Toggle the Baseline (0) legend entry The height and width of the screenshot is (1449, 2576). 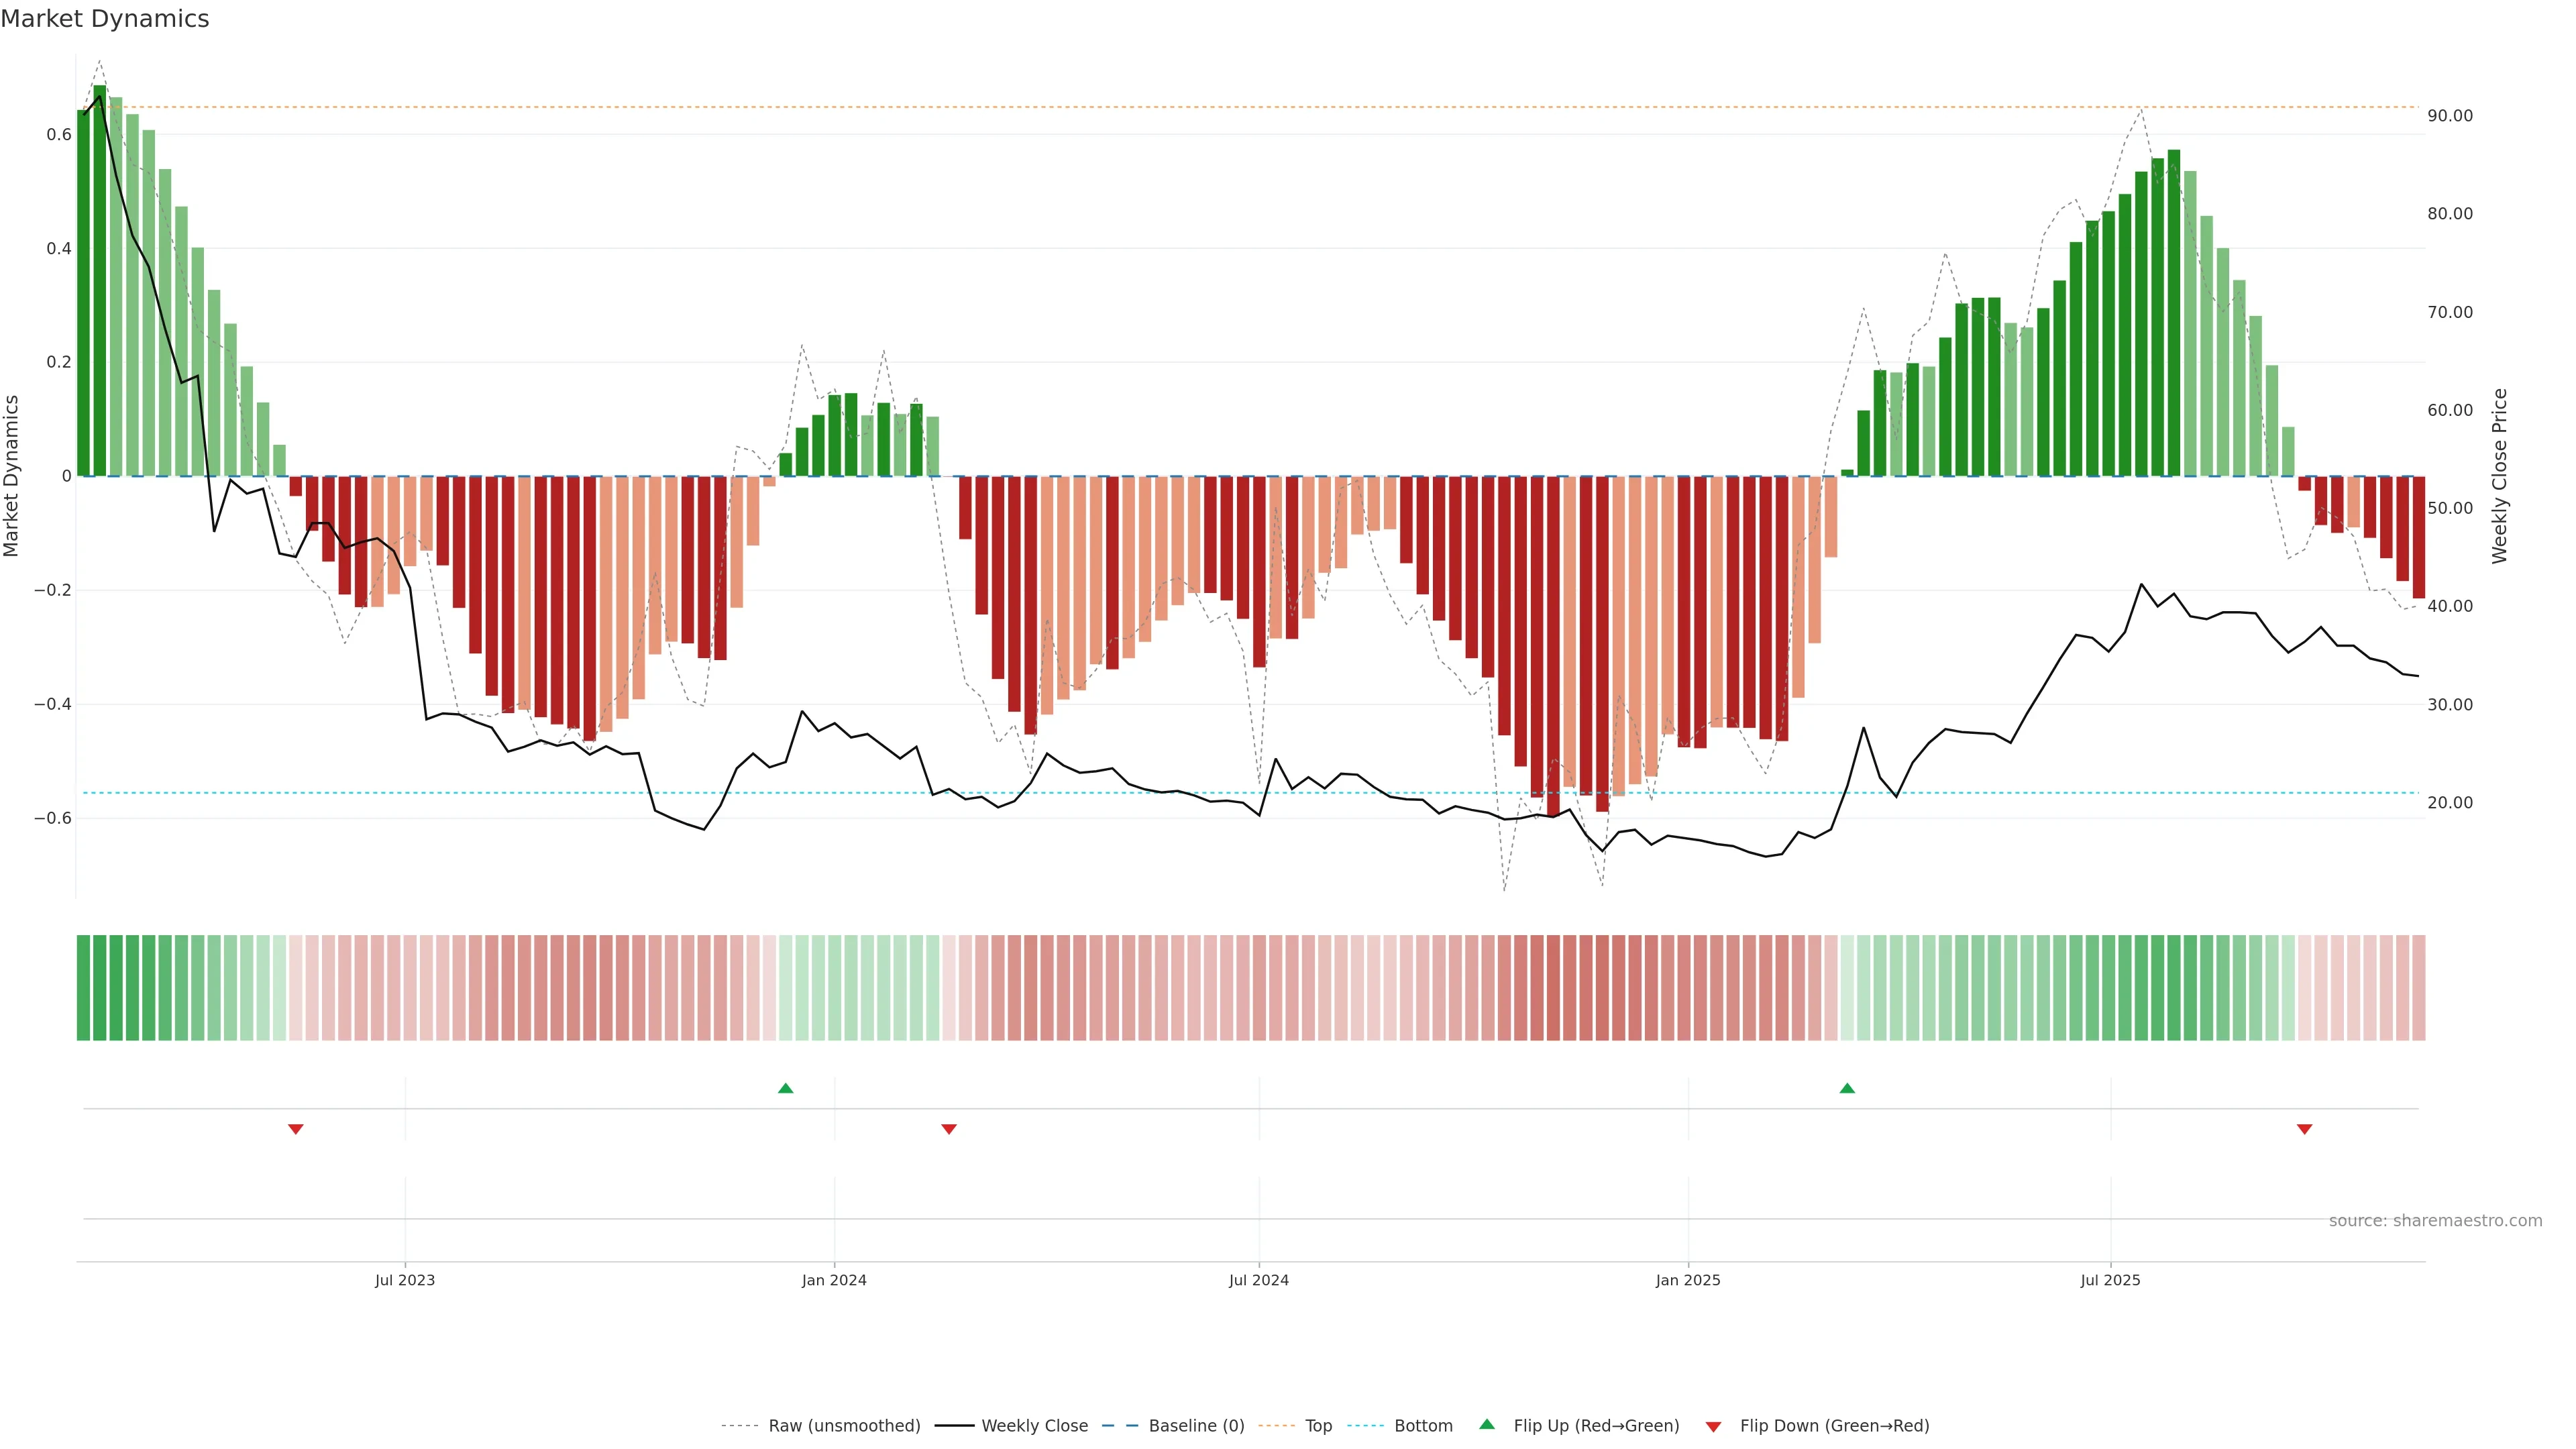click(x=1196, y=1426)
